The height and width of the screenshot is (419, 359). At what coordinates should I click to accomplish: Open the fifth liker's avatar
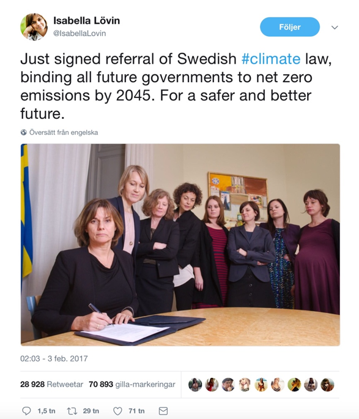pos(261,385)
